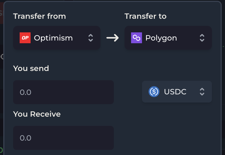Viewport: 225px width, 155px height.
Task: Click the Transfer to heading
Action: click(146, 16)
